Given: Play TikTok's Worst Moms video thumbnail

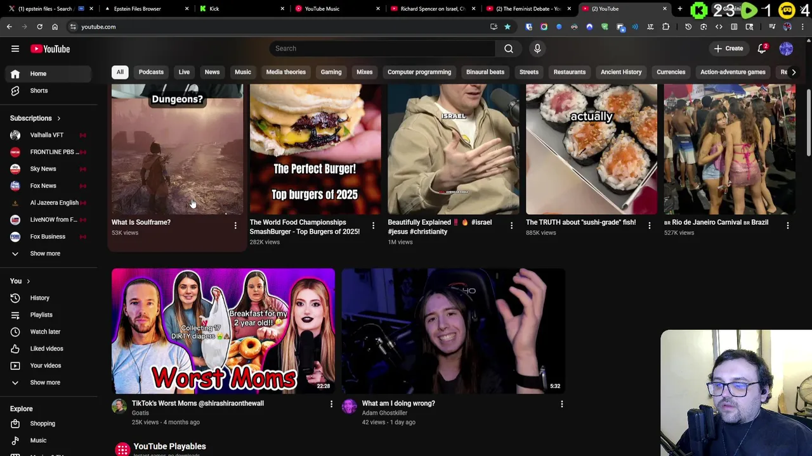Looking at the screenshot, I should [223, 331].
